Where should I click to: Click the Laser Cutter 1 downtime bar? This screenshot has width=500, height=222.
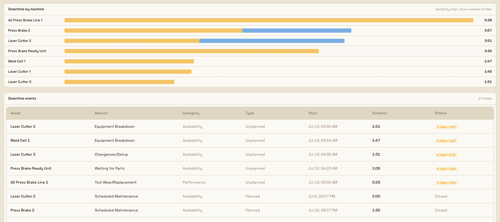[x=128, y=72]
